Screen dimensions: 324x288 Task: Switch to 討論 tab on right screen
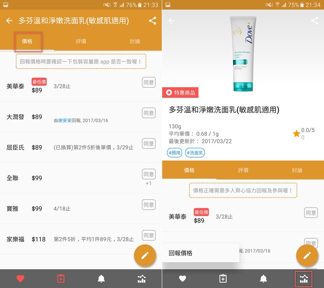coord(297,170)
